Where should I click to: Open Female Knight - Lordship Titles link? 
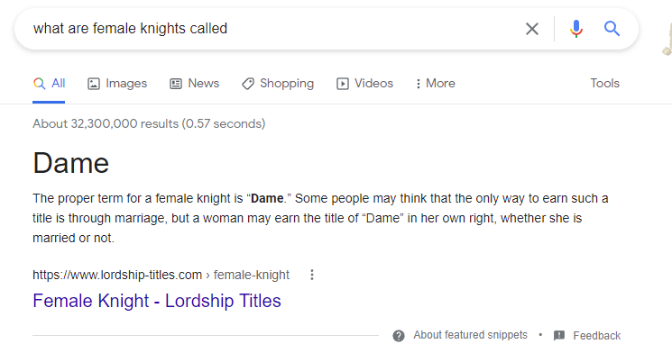coord(157,301)
